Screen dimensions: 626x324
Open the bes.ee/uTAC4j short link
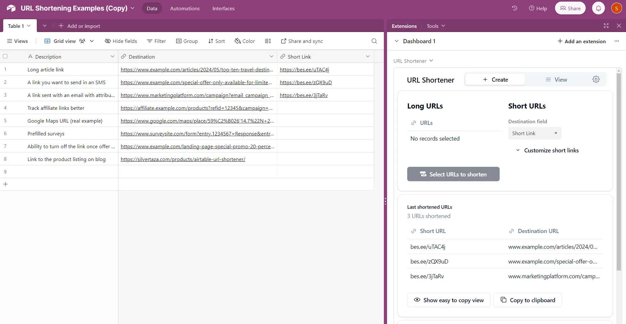304,69
